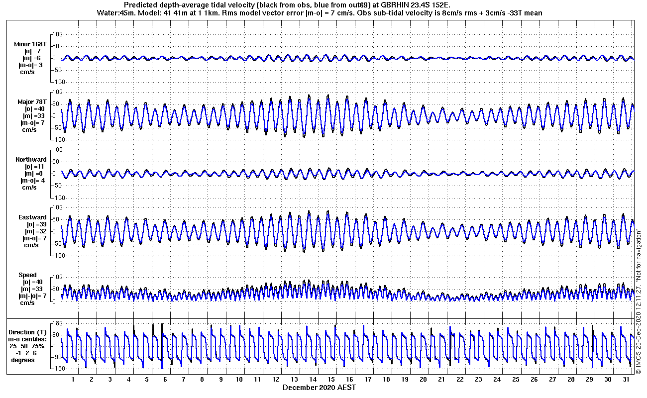This screenshot has height=398, width=647.
Task: Click "|o| =40" under Major 78T
Action: 34,109
